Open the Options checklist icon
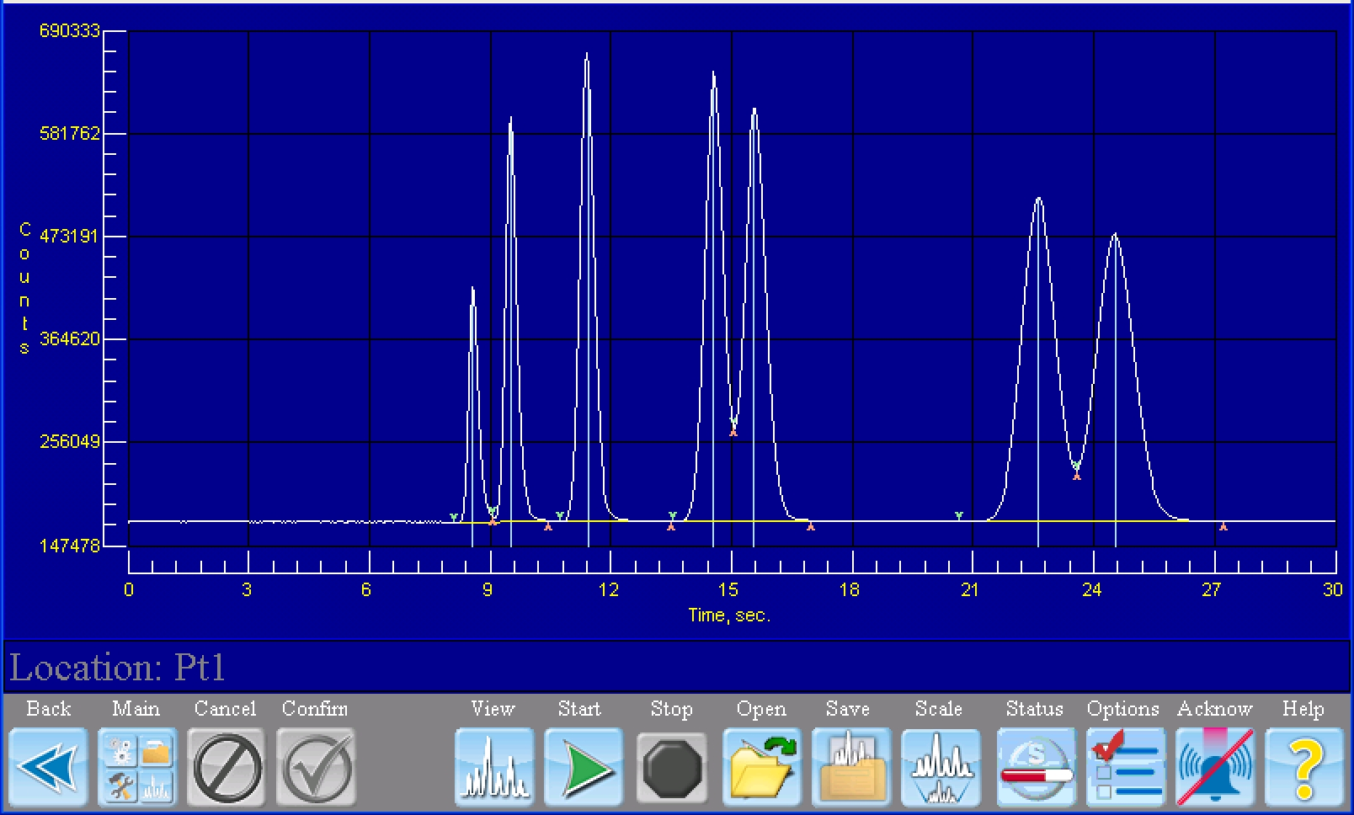The width and height of the screenshot is (1354, 815). 1125,767
